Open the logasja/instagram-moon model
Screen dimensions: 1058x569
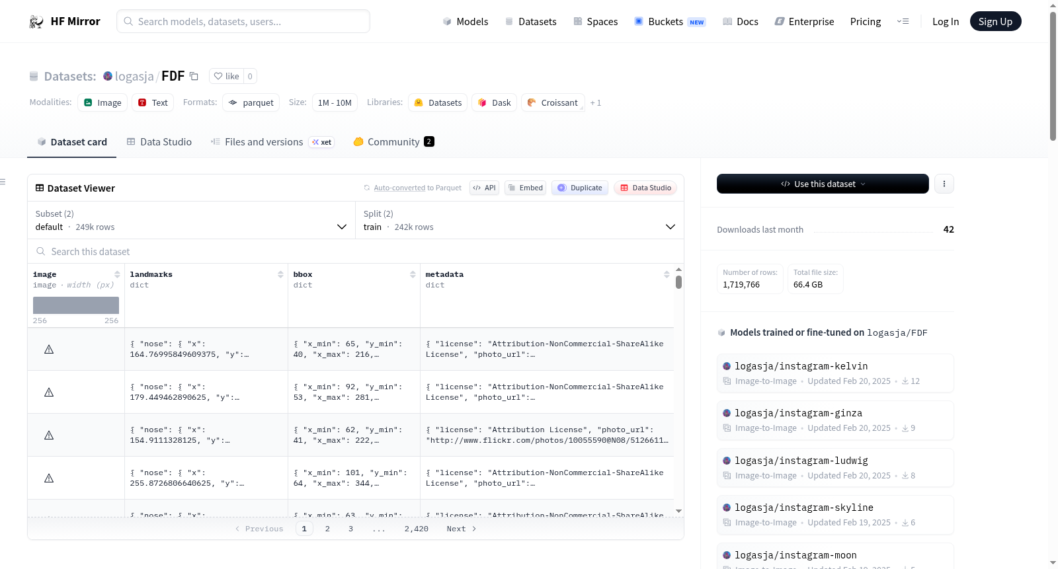(x=835, y=556)
